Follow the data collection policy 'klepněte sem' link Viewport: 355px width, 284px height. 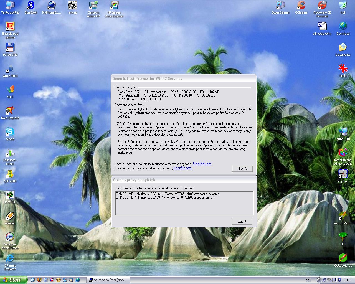pyautogui.click(x=182, y=168)
